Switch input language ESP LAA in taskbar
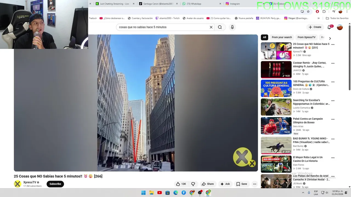 tap(316, 193)
